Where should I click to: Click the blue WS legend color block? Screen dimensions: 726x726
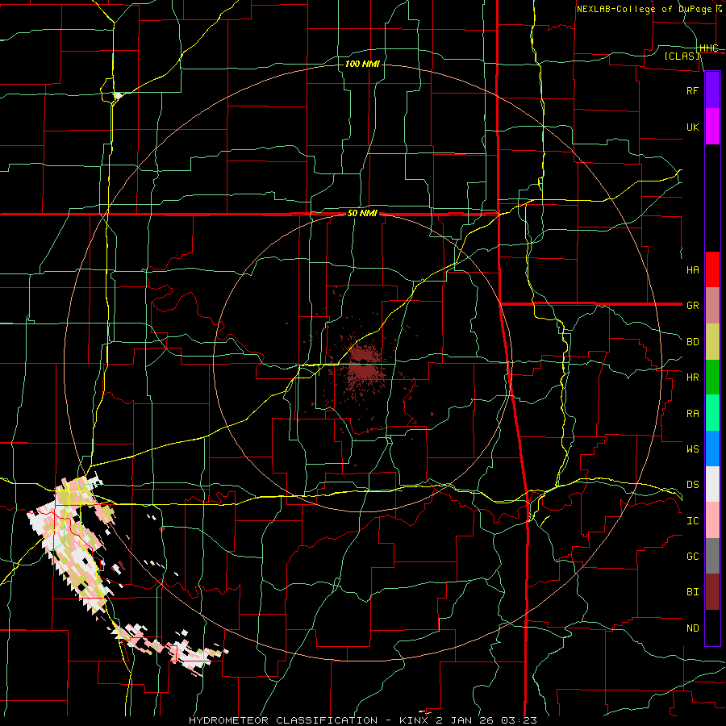[712, 449]
